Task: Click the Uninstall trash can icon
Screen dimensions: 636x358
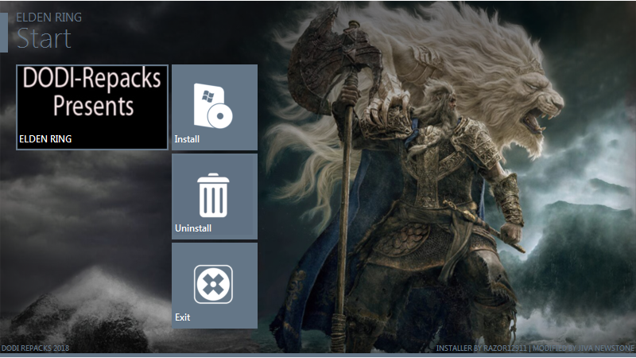Action: click(213, 195)
